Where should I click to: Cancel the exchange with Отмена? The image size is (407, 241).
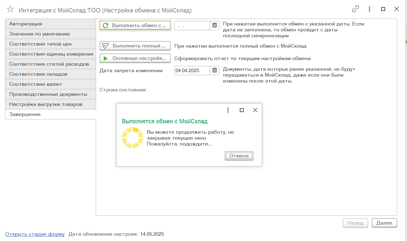pyautogui.click(x=239, y=156)
